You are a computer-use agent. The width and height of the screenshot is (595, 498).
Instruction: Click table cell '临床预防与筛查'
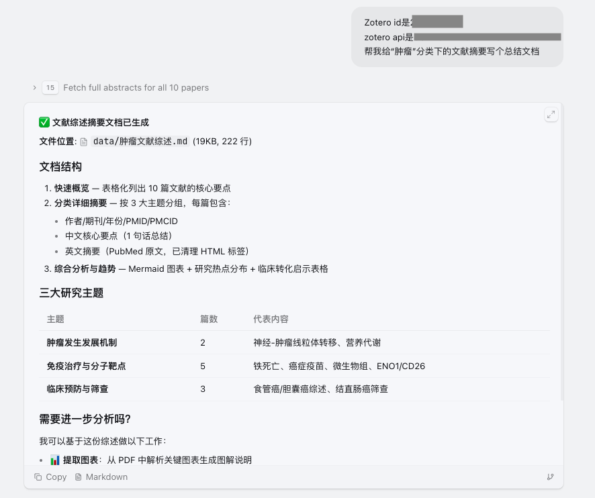pyautogui.click(x=77, y=389)
